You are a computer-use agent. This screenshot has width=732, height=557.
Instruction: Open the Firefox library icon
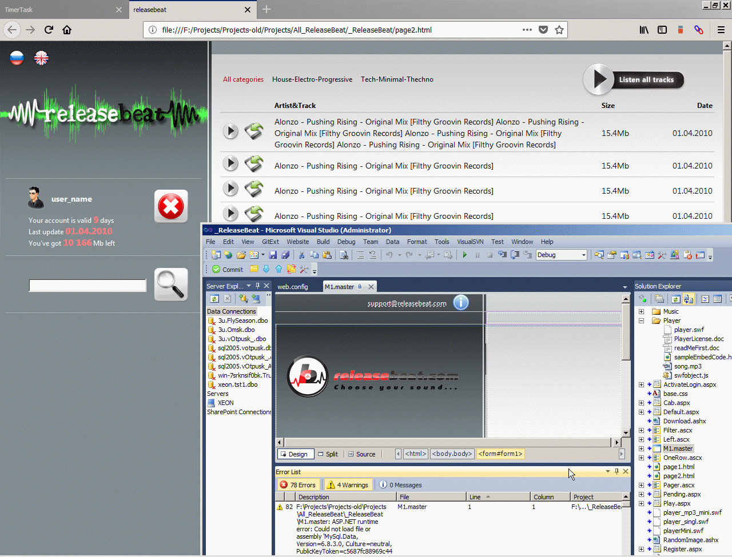644,30
